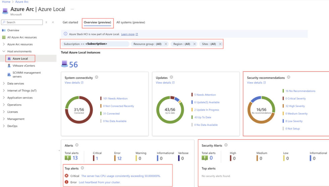Switch to Get started tab
Screen dimensions: 329x187
point(70,22)
